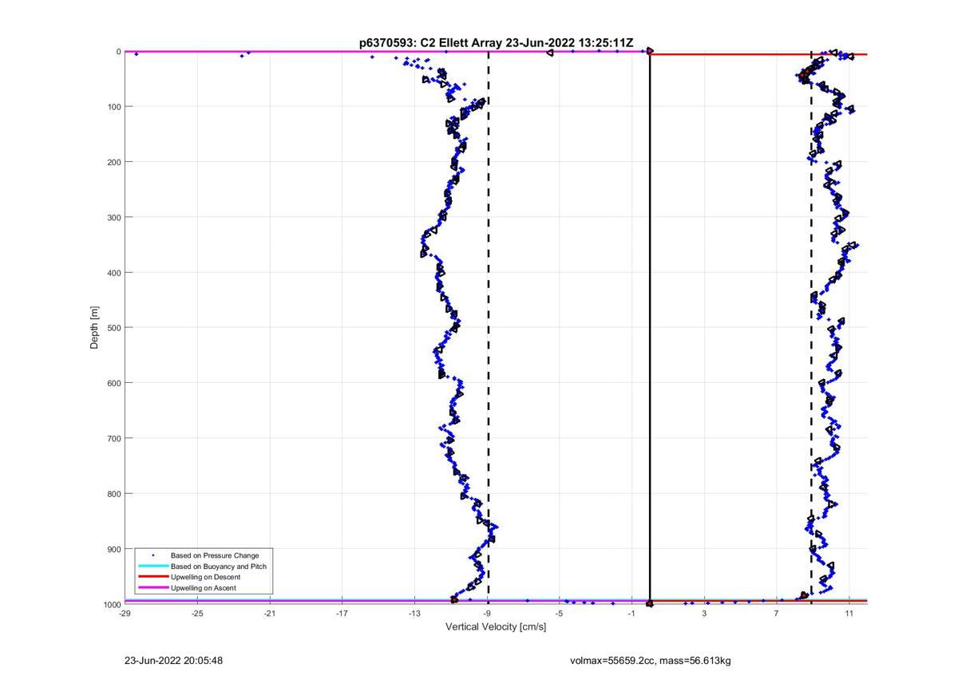This screenshot has height=679, width=958.
Task: Click the x-axis tick label -13
Action: click(x=415, y=614)
